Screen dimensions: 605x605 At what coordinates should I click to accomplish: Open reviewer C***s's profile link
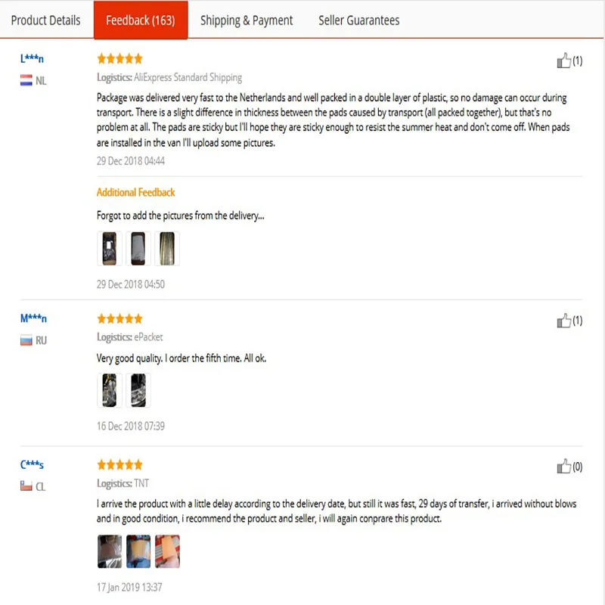coord(32,464)
